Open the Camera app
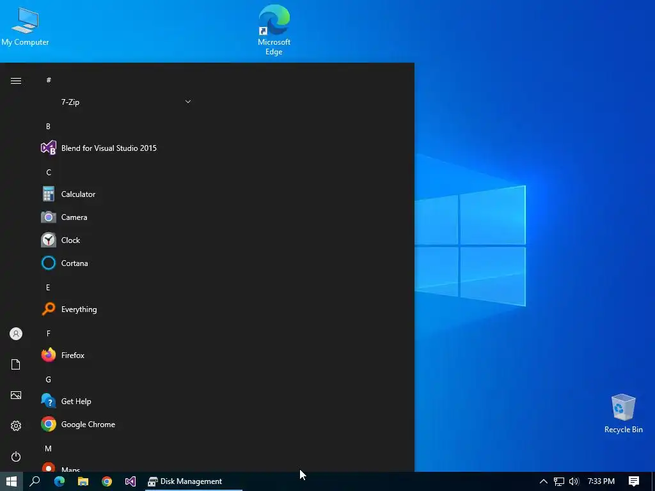This screenshot has height=491, width=655. point(118,217)
